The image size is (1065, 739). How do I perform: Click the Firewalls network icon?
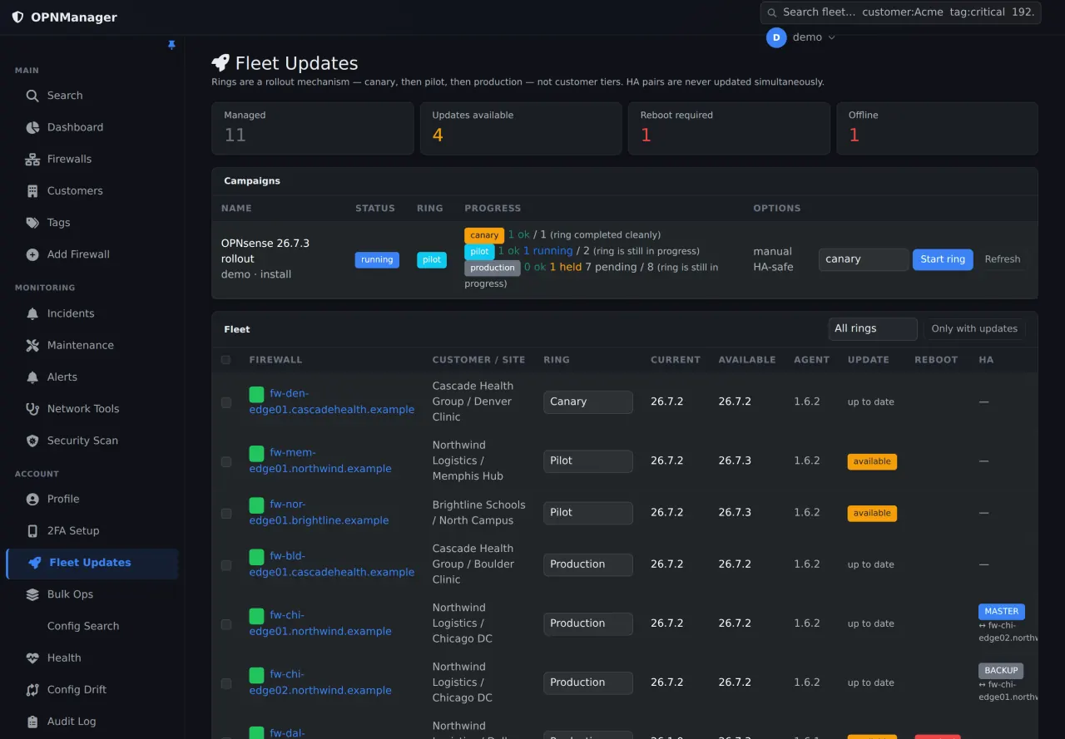[32, 159]
